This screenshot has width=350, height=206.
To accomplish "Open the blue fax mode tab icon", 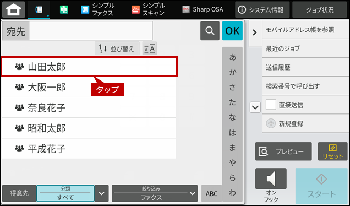I will tap(39, 9).
